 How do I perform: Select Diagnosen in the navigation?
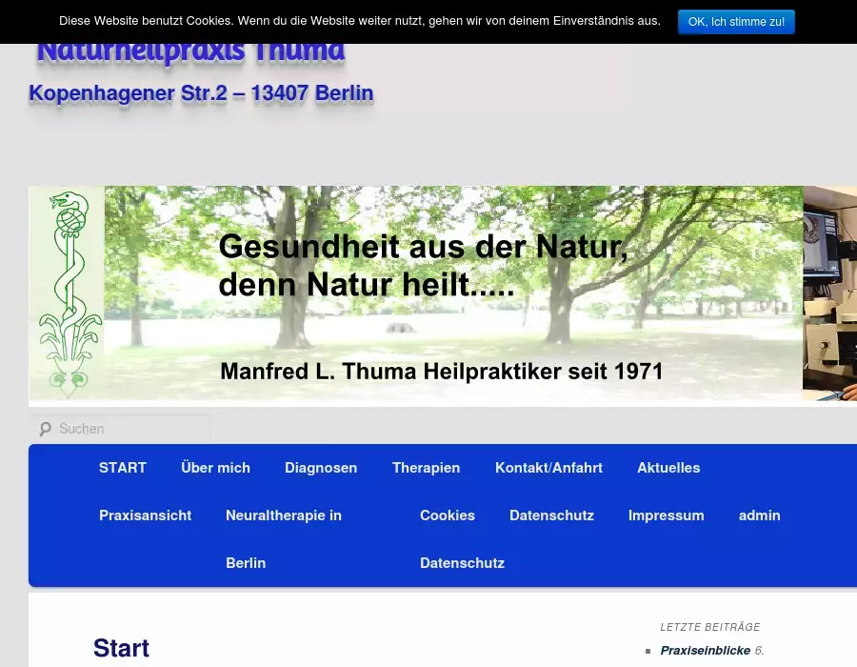tap(321, 468)
